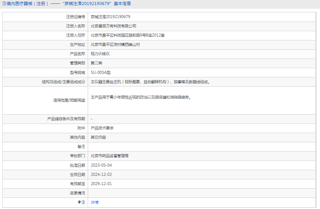Click the 结构及组成/主要组成成分 label
Screen dimensions: 320x209
[x=63, y=82]
